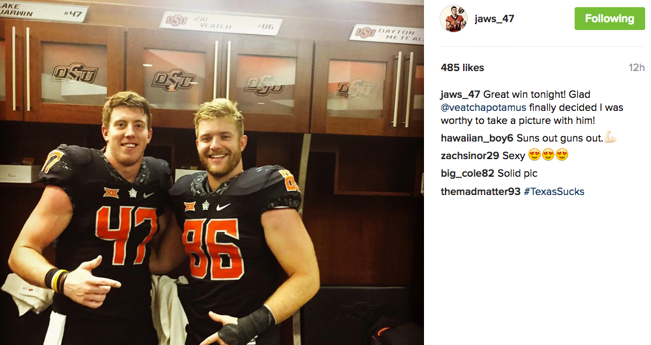The height and width of the screenshot is (345, 651).
Task: Toggle the green Following button
Action: tap(609, 19)
